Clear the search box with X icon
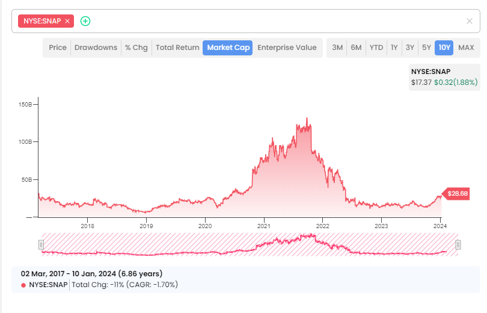Screen dimensions: 487x313 pyautogui.click(x=470, y=21)
